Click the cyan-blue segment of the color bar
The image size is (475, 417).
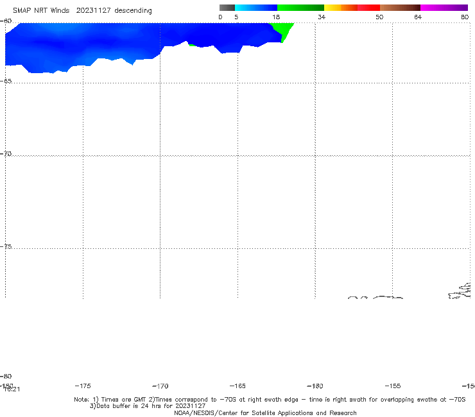tap(256, 8)
